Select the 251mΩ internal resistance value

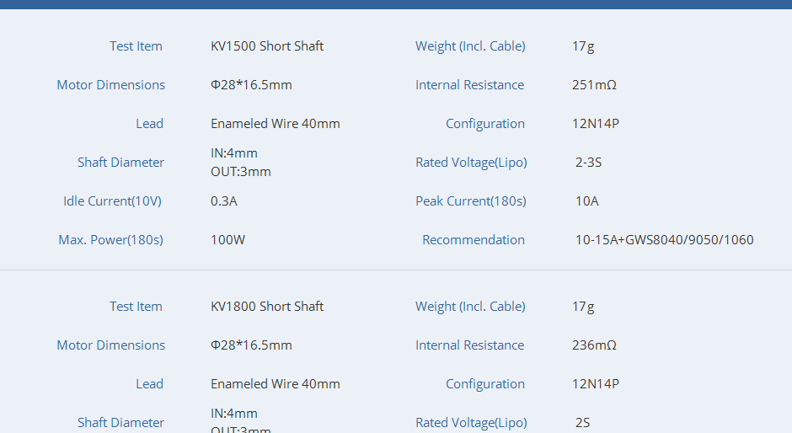(x=594, y=85)
